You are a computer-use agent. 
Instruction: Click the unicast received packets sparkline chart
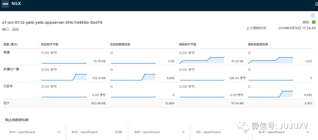pyautogui.click(x=271, y=60)
